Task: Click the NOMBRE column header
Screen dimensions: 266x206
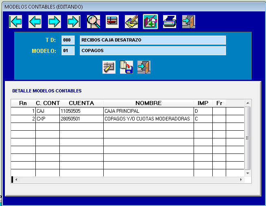Action: (x=148, y=103)
